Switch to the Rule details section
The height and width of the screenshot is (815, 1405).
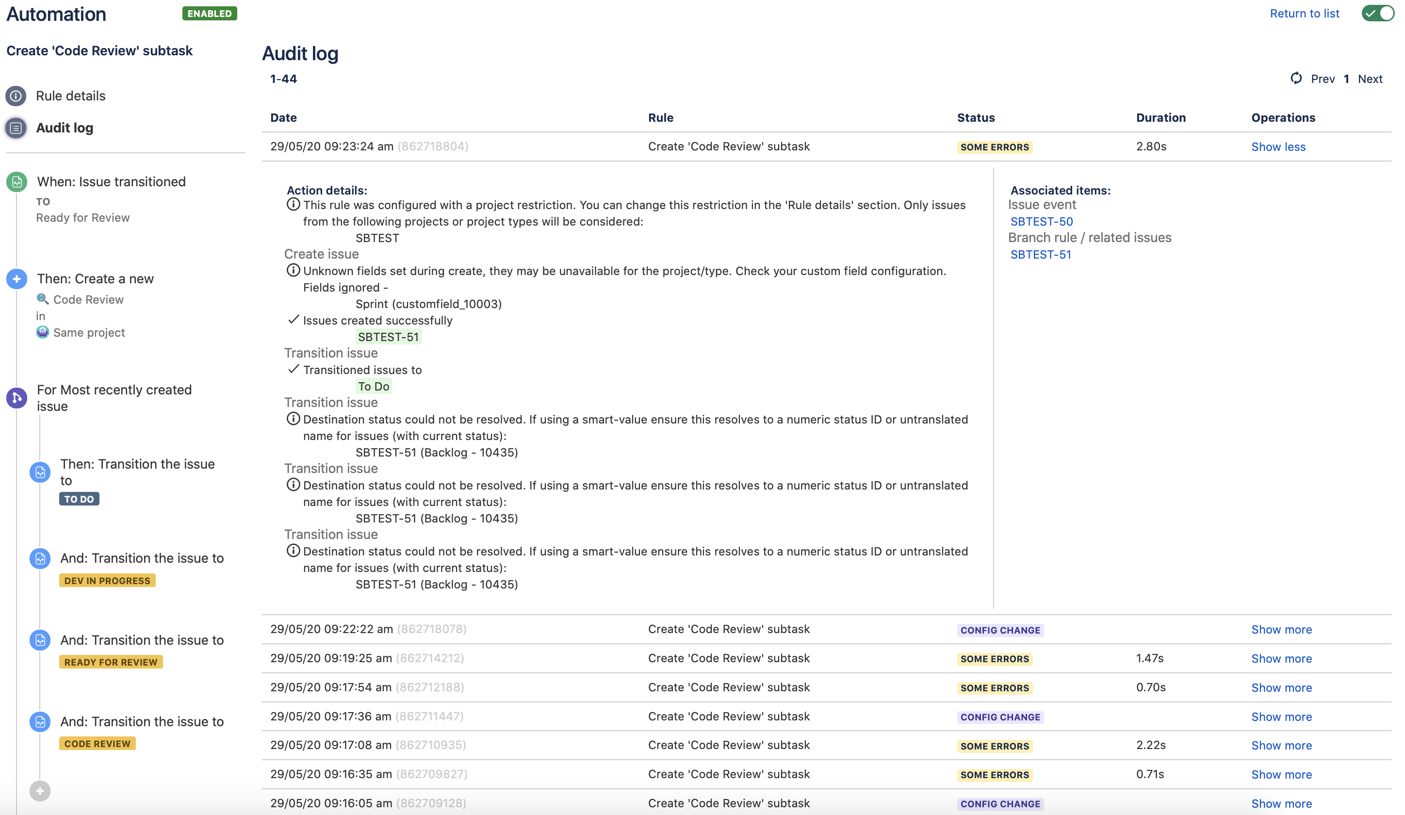(x=70, y=95)
